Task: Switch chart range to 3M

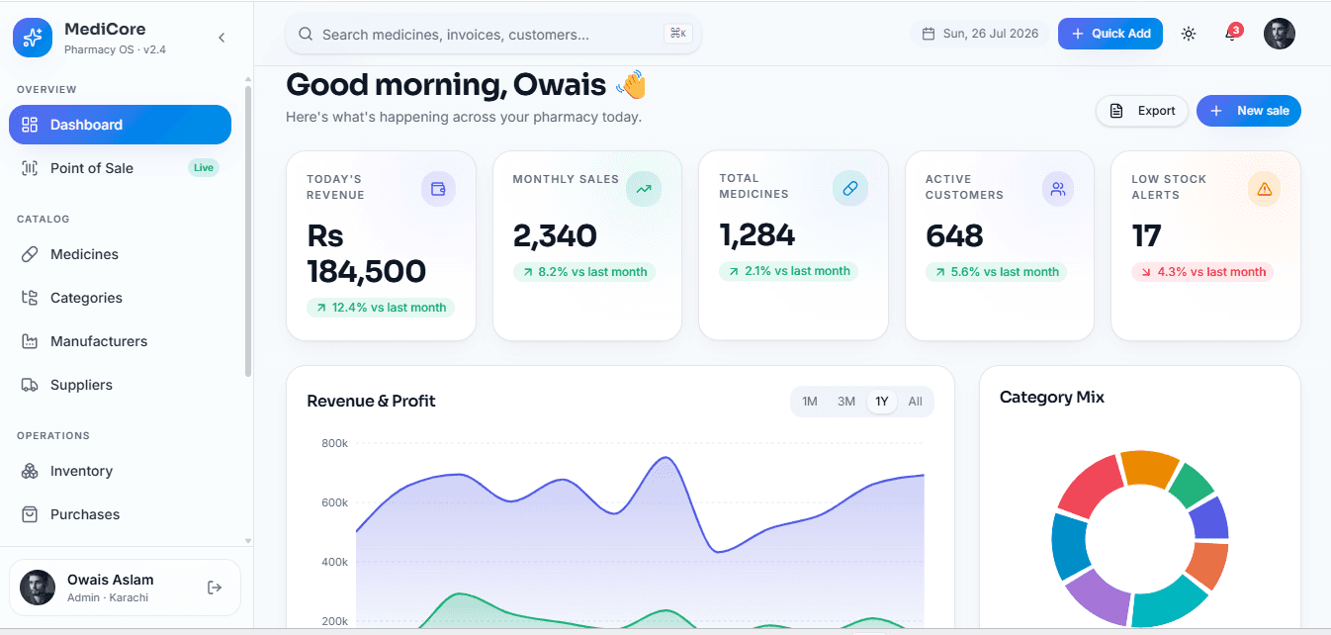Action: coord(846,402)
